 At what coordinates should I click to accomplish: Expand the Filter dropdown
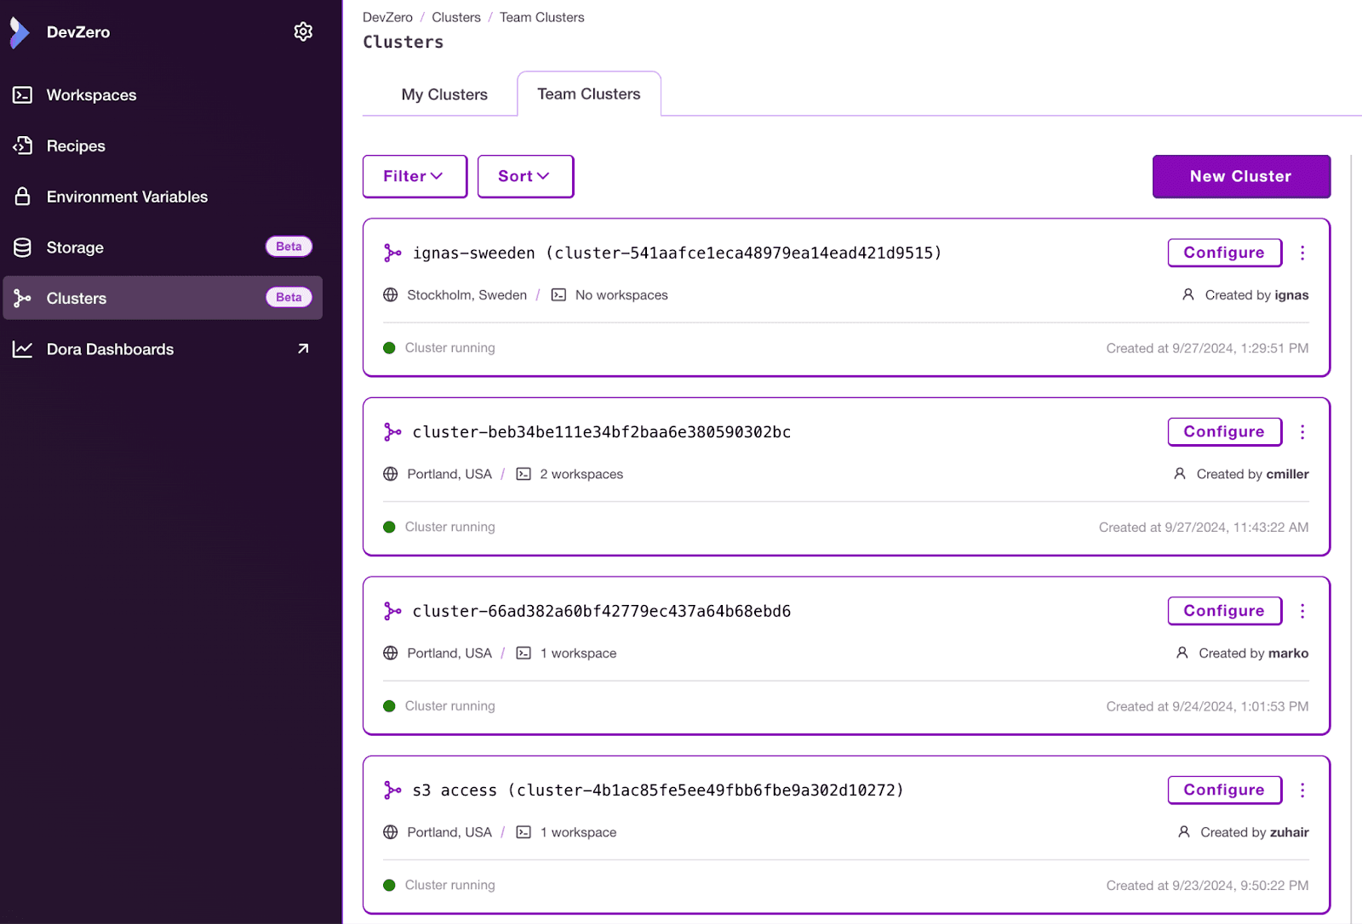point(414,176)
